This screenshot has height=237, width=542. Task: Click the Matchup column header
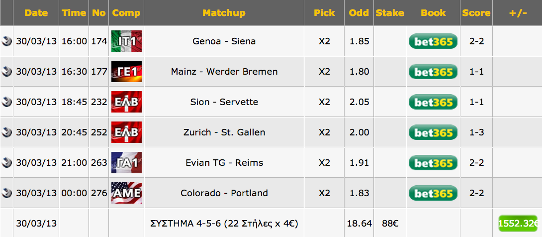pos(224,13)
